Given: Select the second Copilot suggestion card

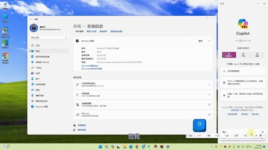Looking at the screenshot, I should pyautogui.click(x=243, y=82).
